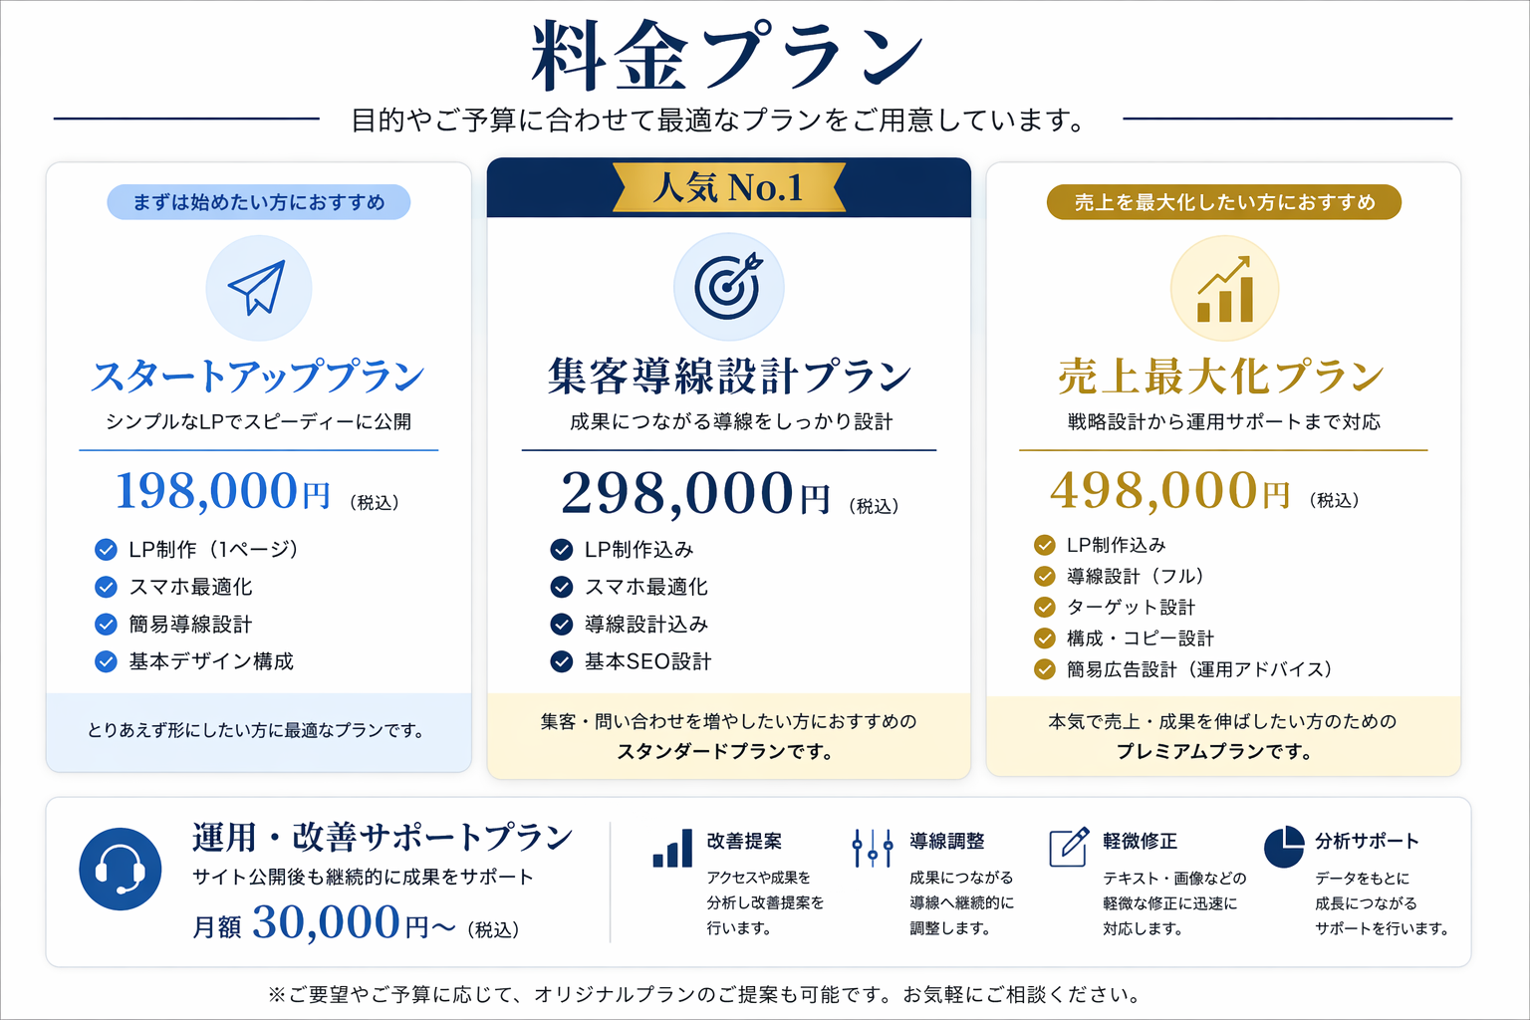Click the 運用・改善サポートプラン heading
The width and height of the screenshot is (1530, 1020).
[382, 838]
